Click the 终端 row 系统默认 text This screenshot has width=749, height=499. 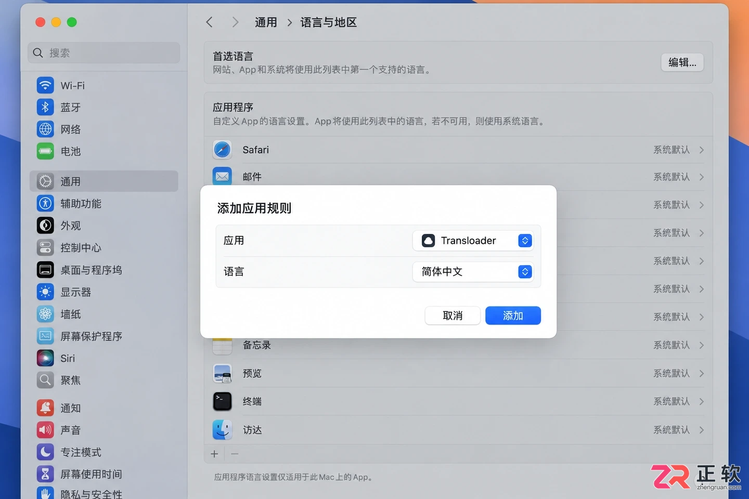click(671, 401)
